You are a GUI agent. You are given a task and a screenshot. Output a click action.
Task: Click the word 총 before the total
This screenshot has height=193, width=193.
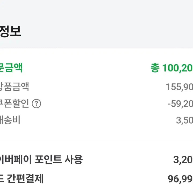click(155, 68)
